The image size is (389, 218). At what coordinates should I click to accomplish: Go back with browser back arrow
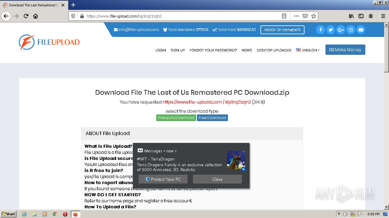pos(6,16)
